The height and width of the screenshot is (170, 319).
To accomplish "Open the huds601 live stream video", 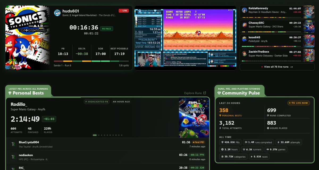I will (185, 38).
